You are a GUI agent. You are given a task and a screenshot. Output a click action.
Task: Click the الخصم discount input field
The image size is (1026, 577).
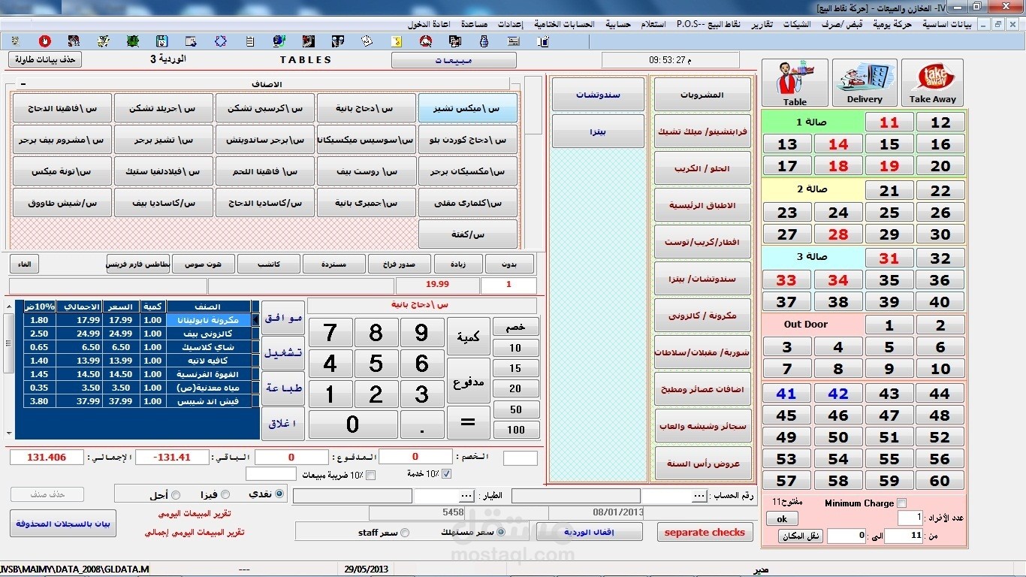point(415,457)
